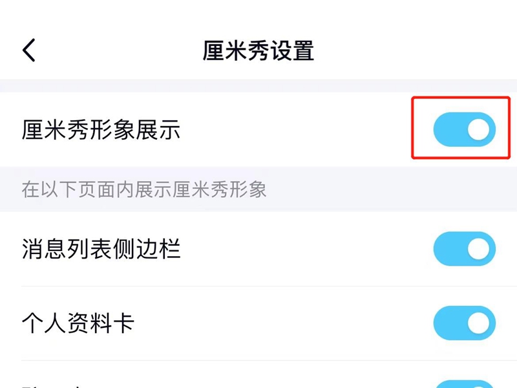Tap the 消息列表侧边栏 row label
The image size is (517, 388).
[101, 250]
